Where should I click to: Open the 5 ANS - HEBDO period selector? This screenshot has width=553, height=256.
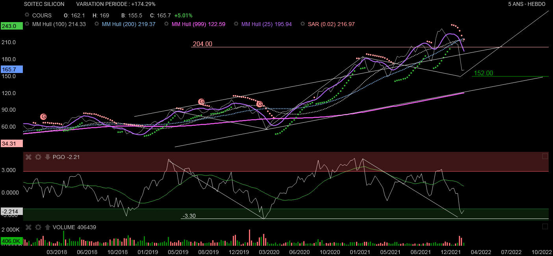527,4
